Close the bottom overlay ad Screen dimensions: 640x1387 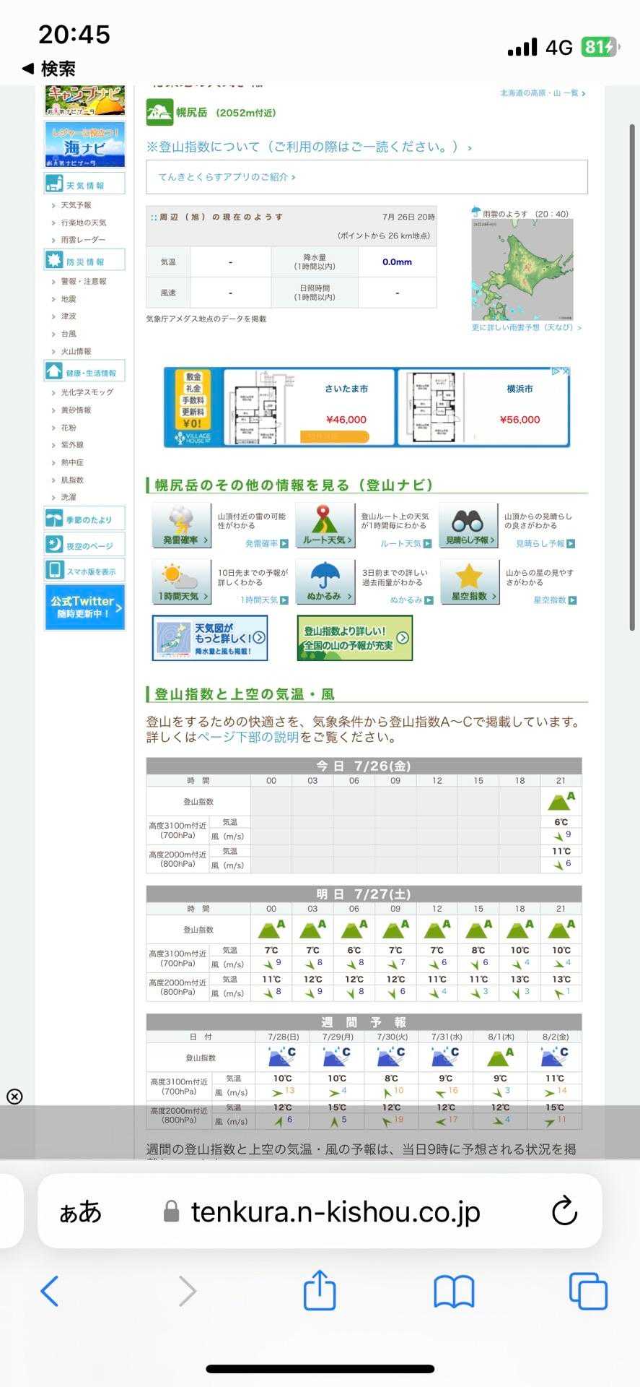[x=14, y=1097]
